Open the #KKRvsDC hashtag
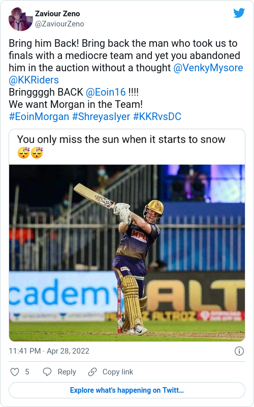This screenshot has width=254, height=407. click(157, 117)
